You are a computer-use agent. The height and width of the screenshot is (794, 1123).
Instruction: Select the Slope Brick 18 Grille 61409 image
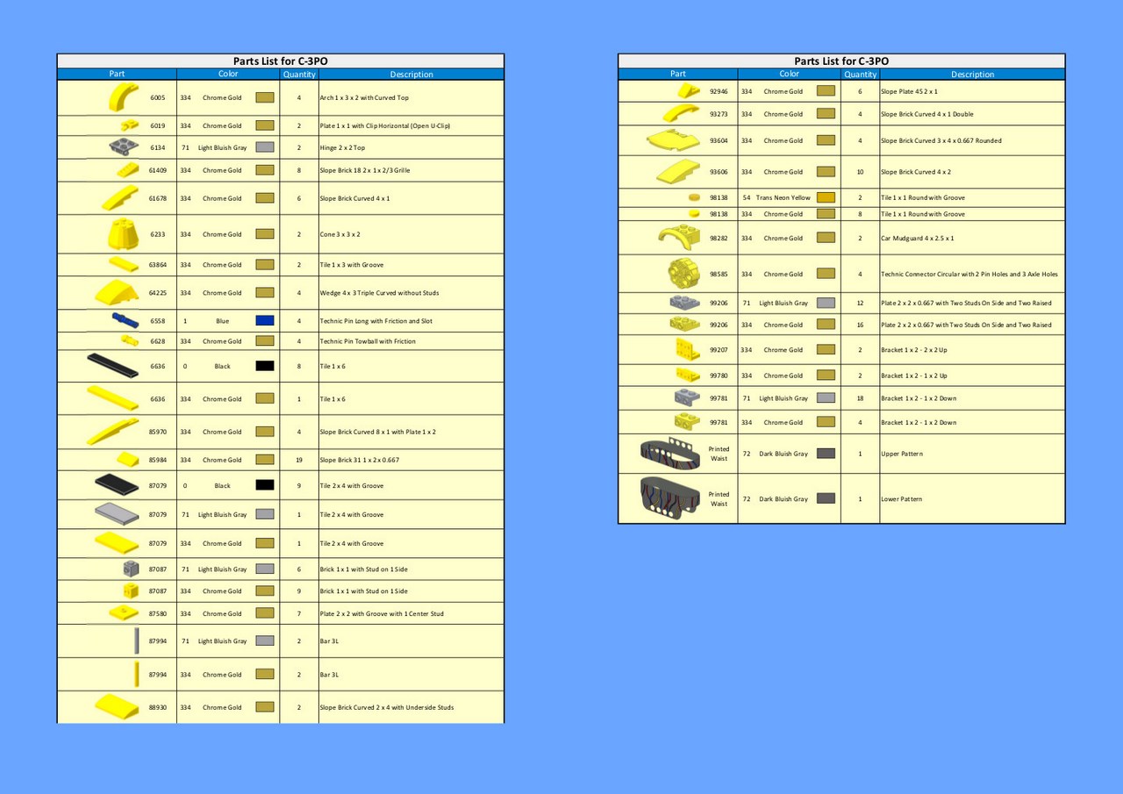(x=127, y=169)
